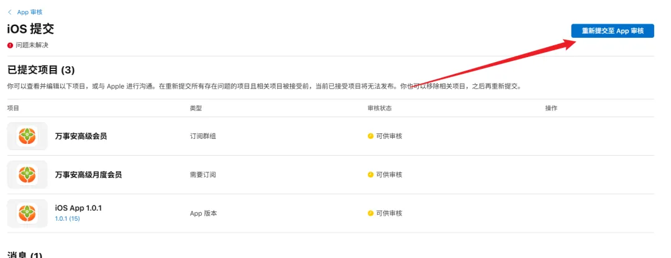Click the iOS App 1.0.1 title
The image size is (671, 258).
click(78, 208)
